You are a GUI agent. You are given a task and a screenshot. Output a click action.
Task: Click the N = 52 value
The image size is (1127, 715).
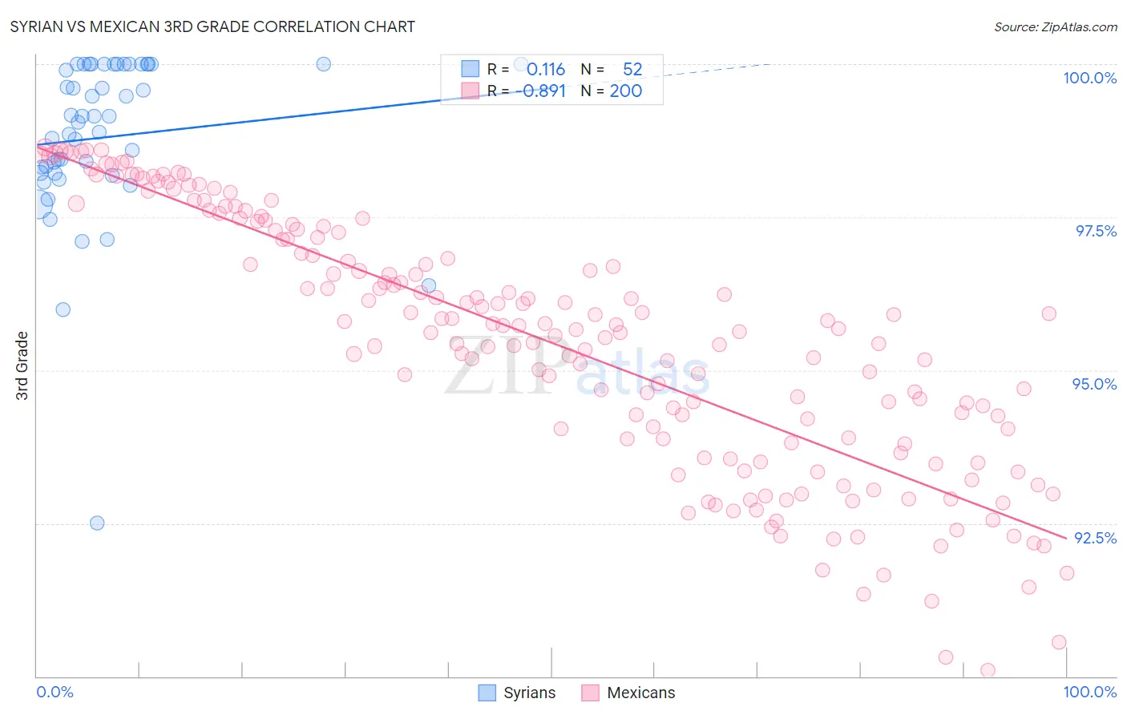coord(632,69)
